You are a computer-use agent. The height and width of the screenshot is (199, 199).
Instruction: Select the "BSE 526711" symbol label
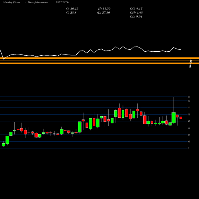pos(62,2)
